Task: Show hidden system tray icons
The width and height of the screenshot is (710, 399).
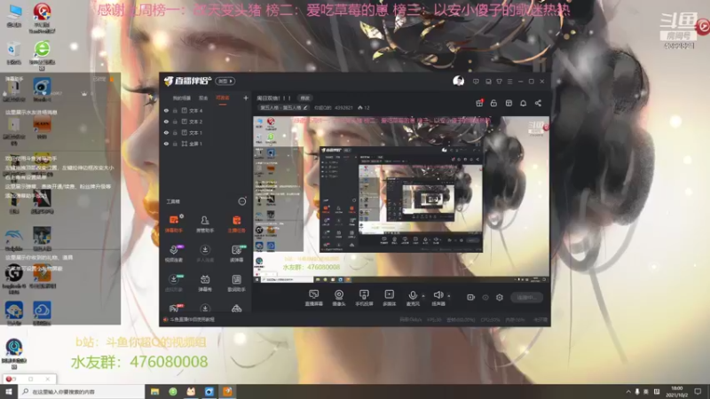Action: pos(628,392)
